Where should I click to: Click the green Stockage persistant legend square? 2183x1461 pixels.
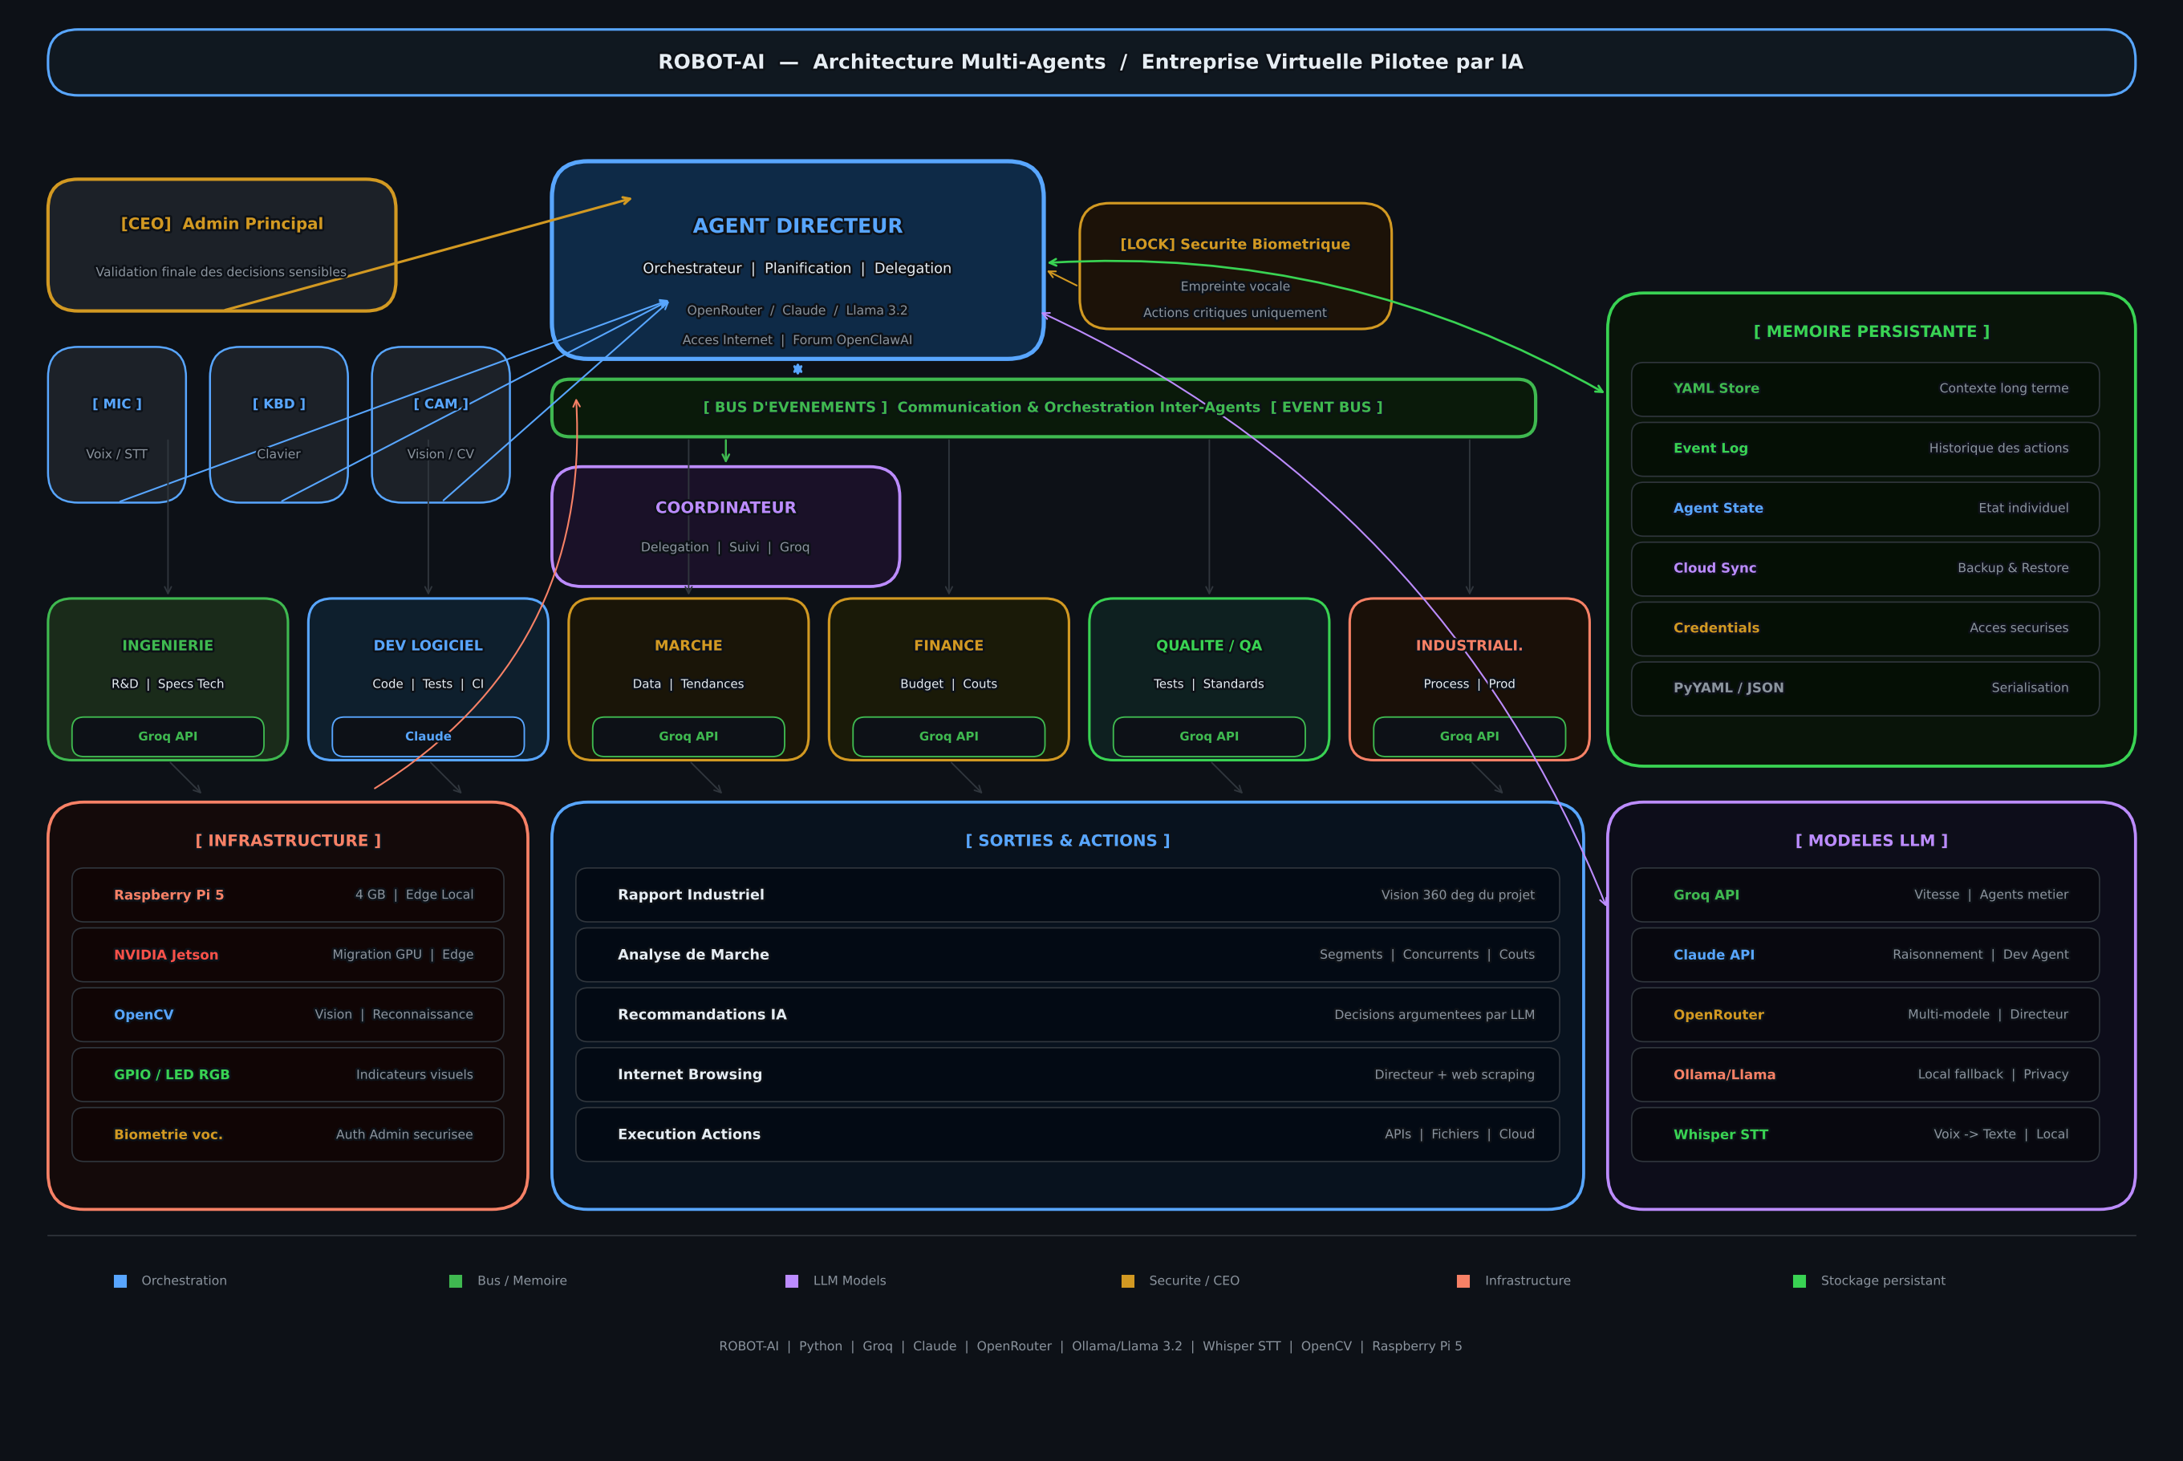tap(1800, 1281)
